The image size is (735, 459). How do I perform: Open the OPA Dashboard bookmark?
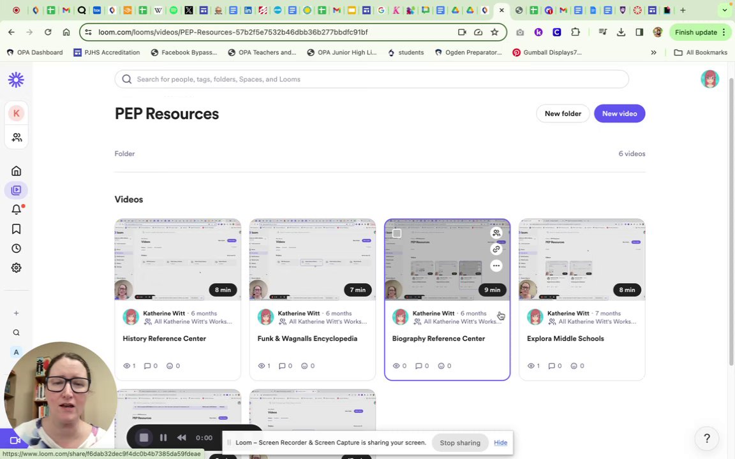coord(34,52)
